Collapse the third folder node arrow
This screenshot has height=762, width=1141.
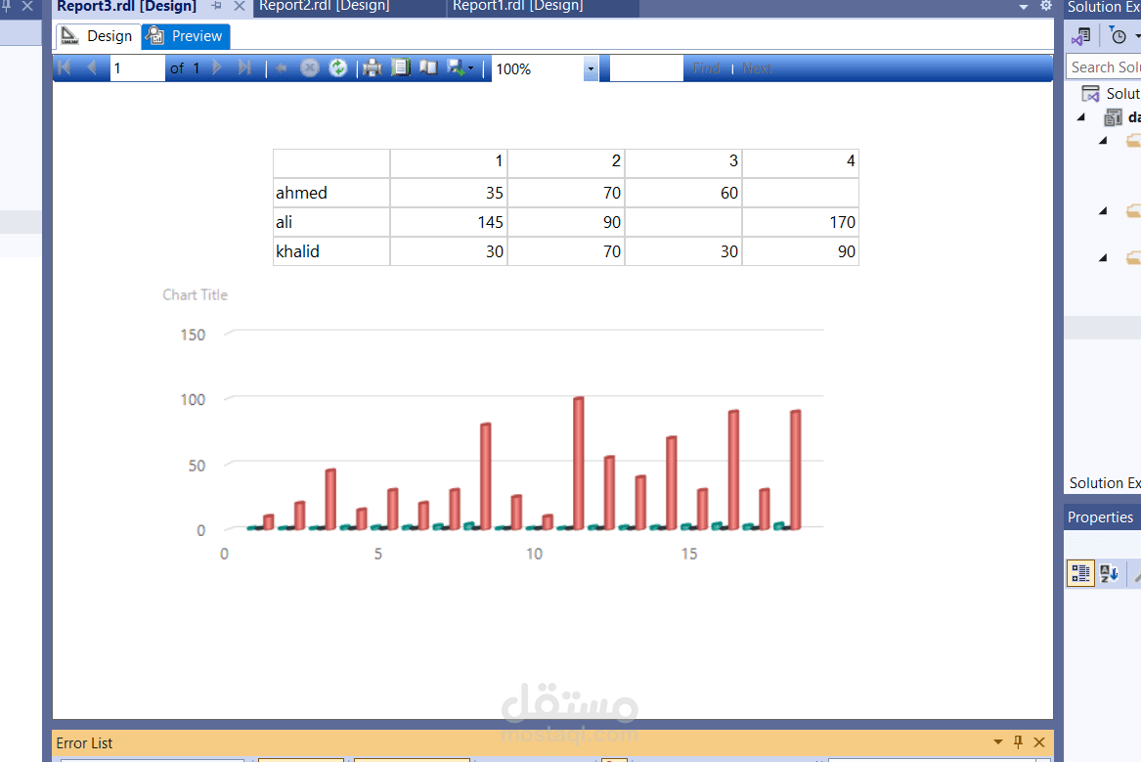coord(1103,257)
